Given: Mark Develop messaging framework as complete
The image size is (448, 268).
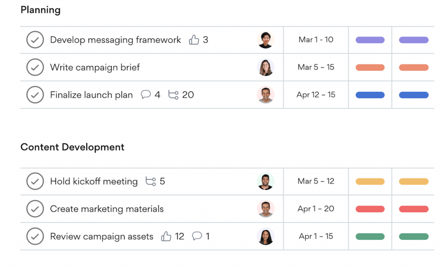Looking at the screenshot, I should (x=35, y=40).
